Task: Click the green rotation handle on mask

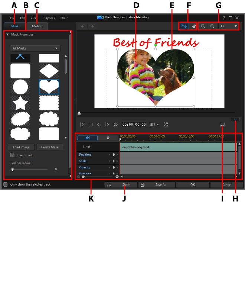Action: tap(156, 45)
